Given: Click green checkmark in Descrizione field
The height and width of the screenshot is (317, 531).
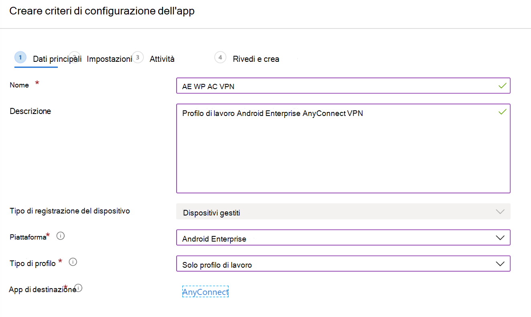Looking at the screenshot, I should [x=502, y=112].
